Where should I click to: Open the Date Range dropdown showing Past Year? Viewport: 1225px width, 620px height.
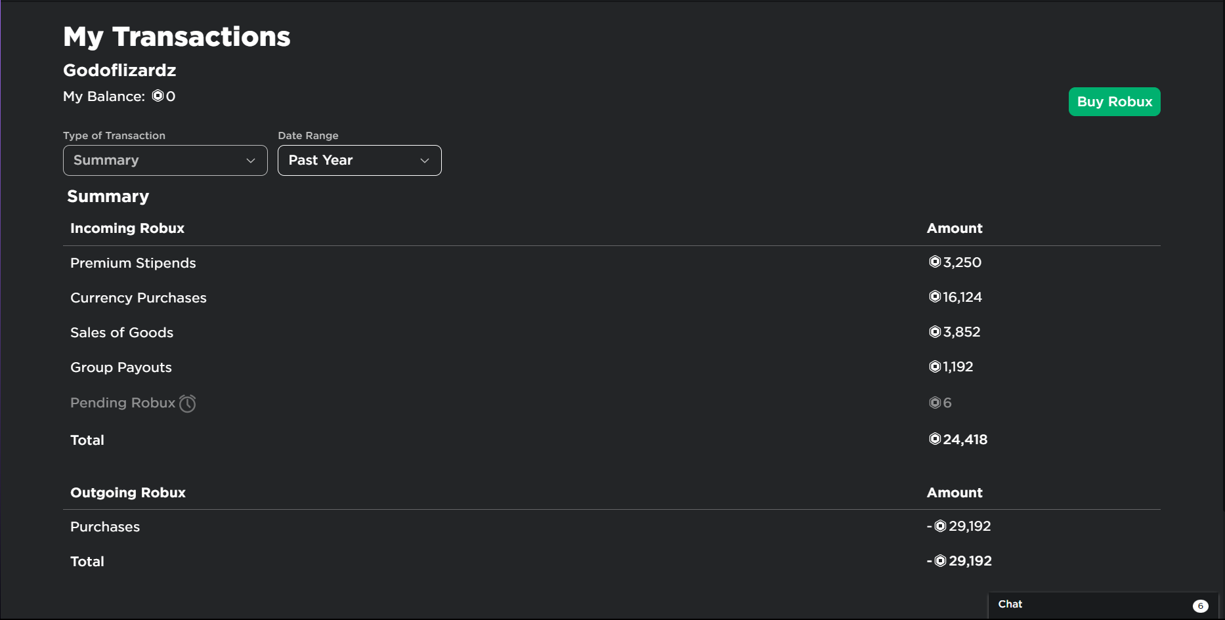pos(359,160)
